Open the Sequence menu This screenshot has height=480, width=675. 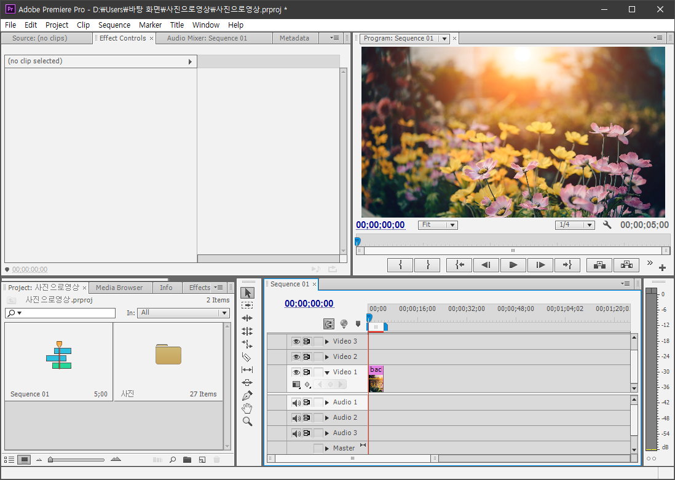tap(114, 25)
